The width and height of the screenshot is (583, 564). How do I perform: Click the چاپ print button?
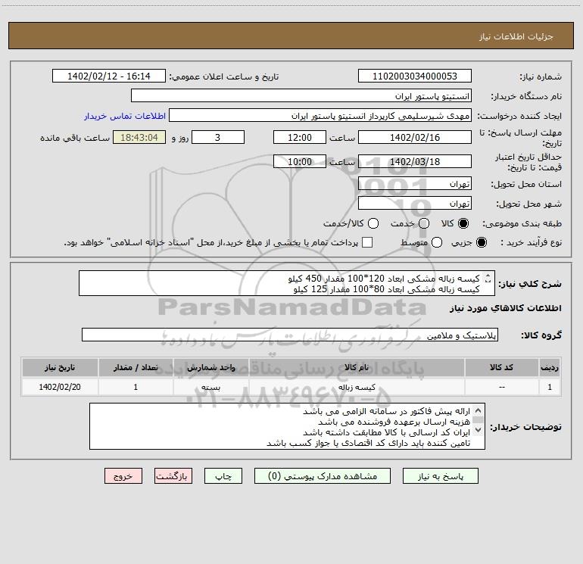point(223,476)
